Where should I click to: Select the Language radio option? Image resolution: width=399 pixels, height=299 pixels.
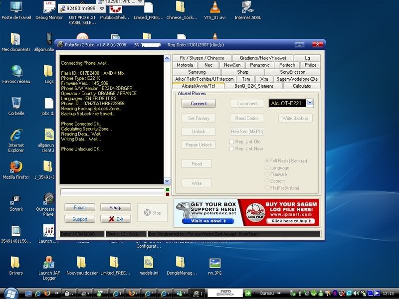pyautogui.click(x=267, y=167)
